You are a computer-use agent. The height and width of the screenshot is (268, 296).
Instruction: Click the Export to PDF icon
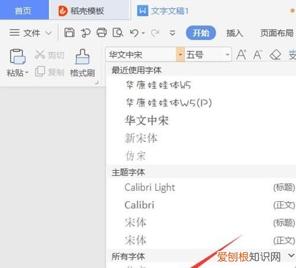point(85,33)
